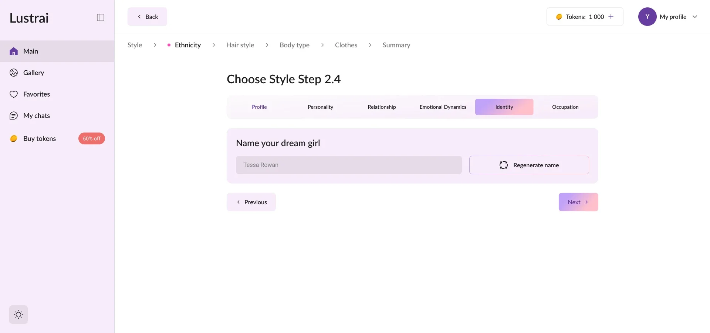Open the Emotional Dynamics tab
Viewport: 710px width, 333px height.
(x=443, y=107)
